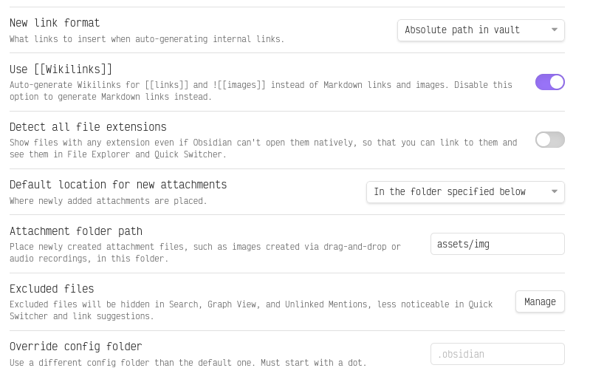The height and width of the screenshot is (382, 590).
Task: Click the Attachment folder path field 'assets/img'
Action: click(x=497, y=244)
